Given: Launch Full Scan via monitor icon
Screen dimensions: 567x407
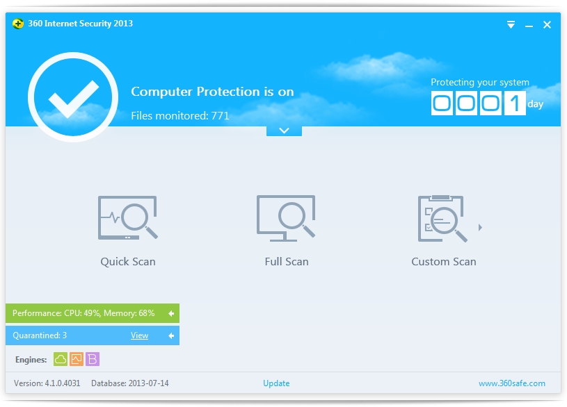Looking at the screenshot, I should [286, 218].
